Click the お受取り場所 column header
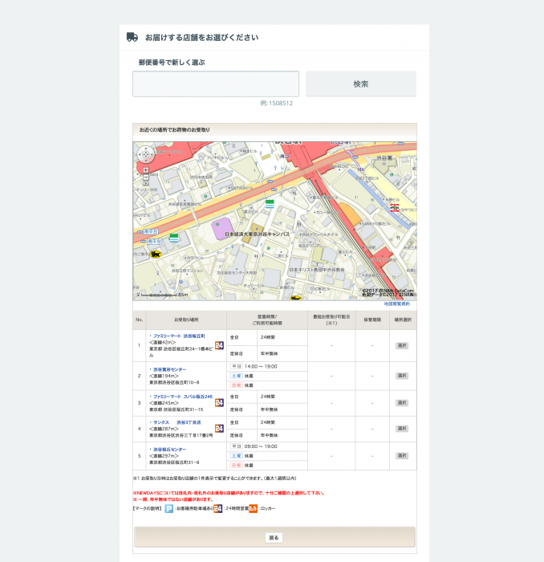 click(186, 320)
